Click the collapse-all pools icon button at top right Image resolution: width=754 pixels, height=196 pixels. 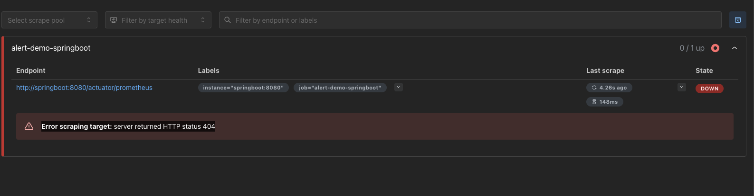pyautogui.click(x=738, y=20)
